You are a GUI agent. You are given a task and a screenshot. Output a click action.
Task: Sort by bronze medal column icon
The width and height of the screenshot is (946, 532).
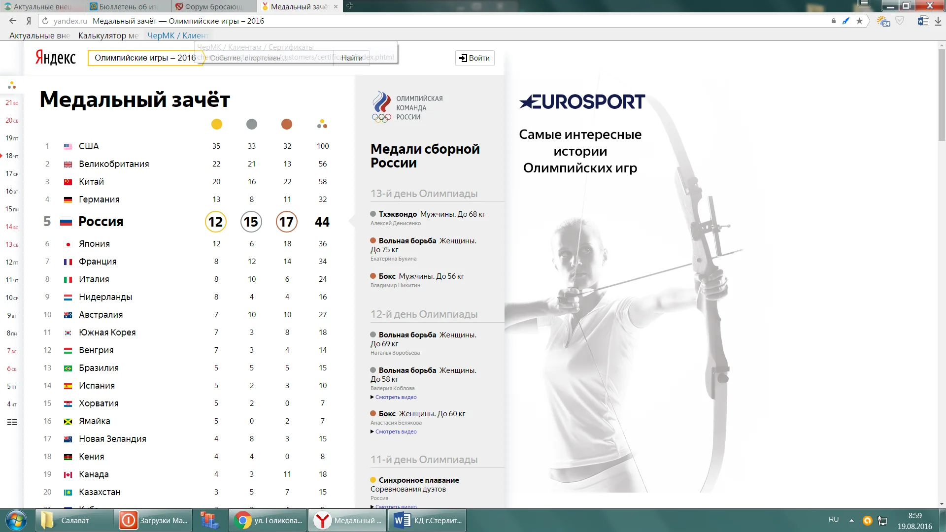tap(287, 124)
